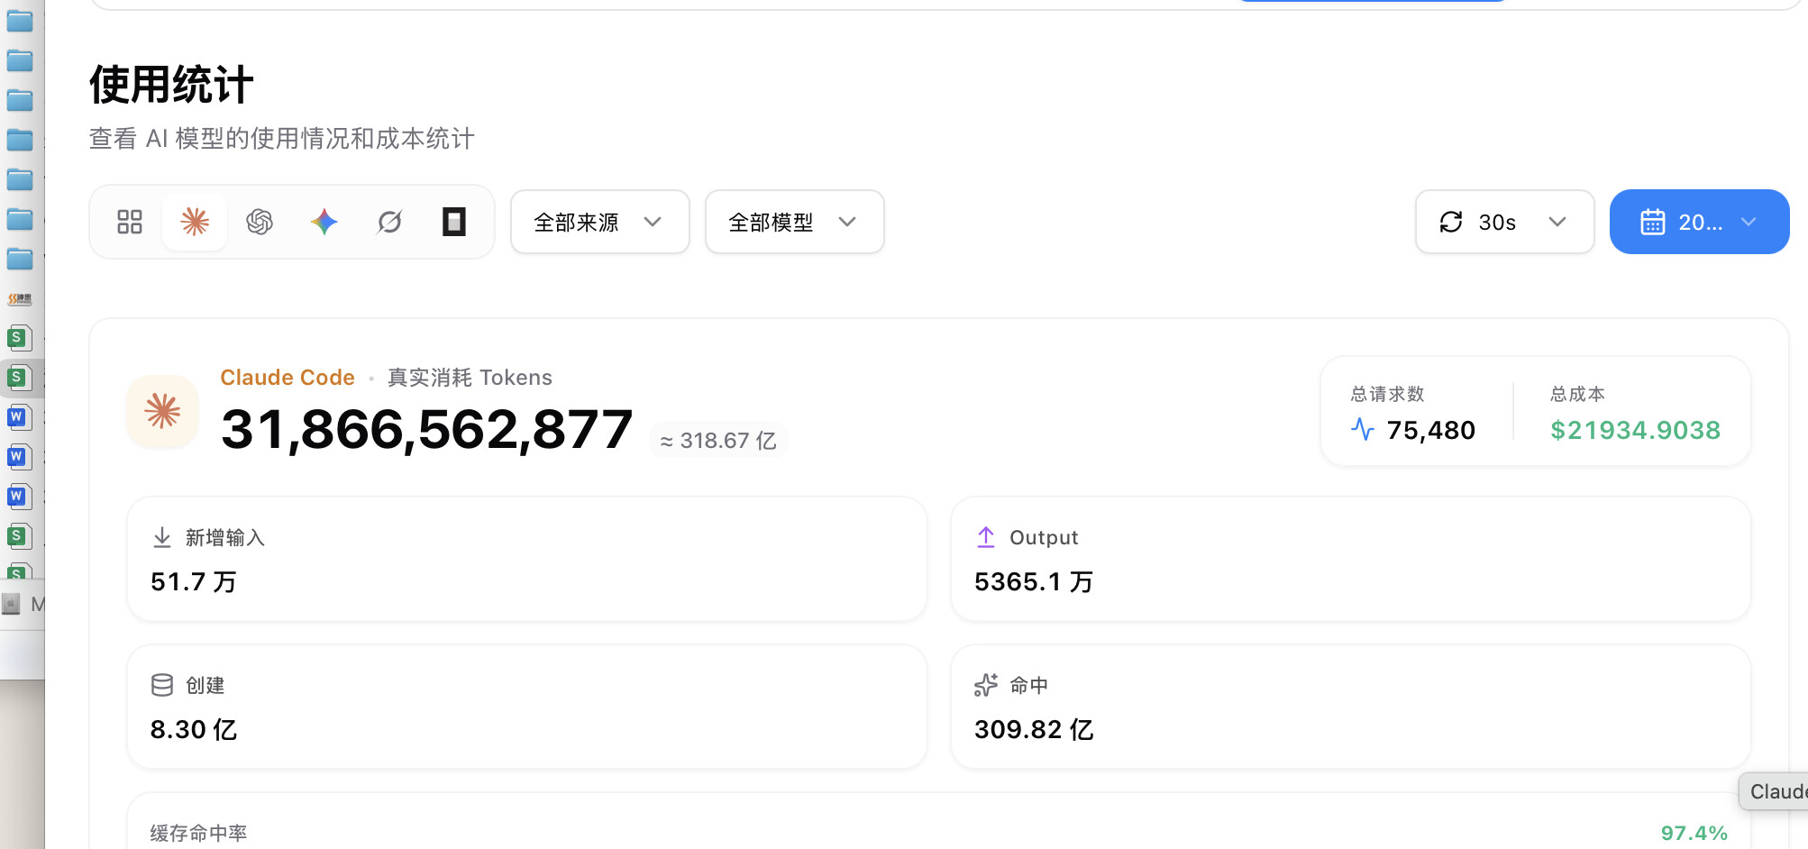Image resolution: width=1808 pixels, height=849 pixels.
Task: Click the sparkle icon beside 命中
Action: click(986, 685)
